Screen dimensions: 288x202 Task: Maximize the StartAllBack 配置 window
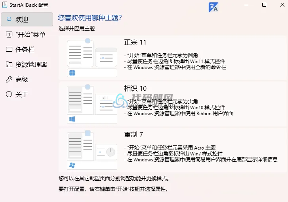(x=264, y=5)
